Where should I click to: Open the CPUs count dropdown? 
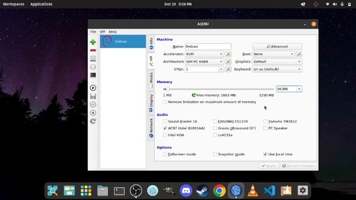coord(221,69)
